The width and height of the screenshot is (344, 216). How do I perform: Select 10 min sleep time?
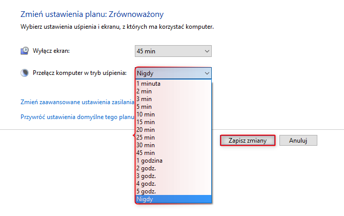point(173,114)
